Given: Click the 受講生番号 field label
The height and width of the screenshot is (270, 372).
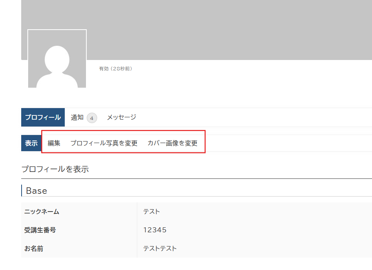Looking at the screenshot, I should pyautogui.click(x=40, y=230).
